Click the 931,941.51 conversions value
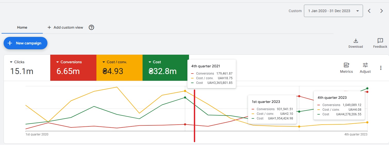Screen dimensions: 389x145 click(x=285, y=109)
